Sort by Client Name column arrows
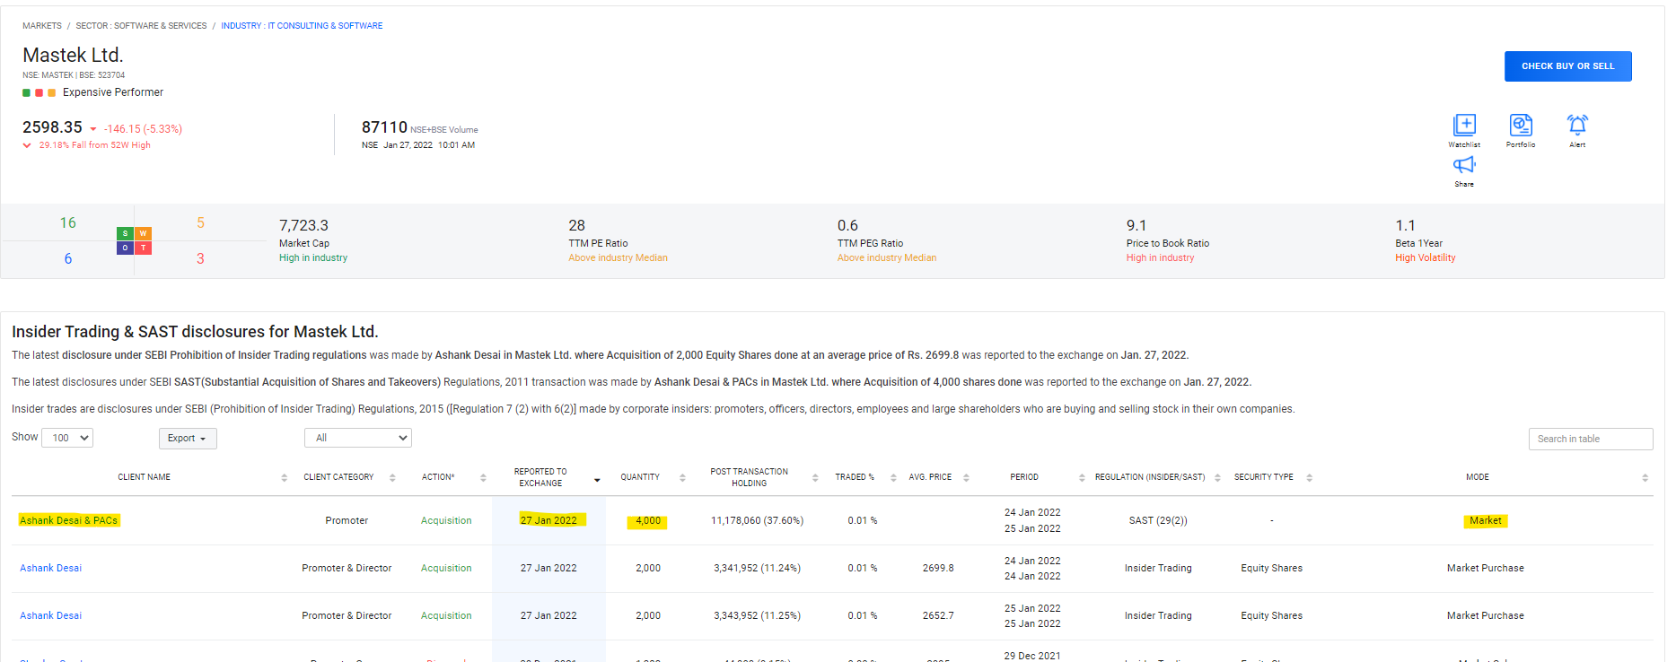 point(284,478)
